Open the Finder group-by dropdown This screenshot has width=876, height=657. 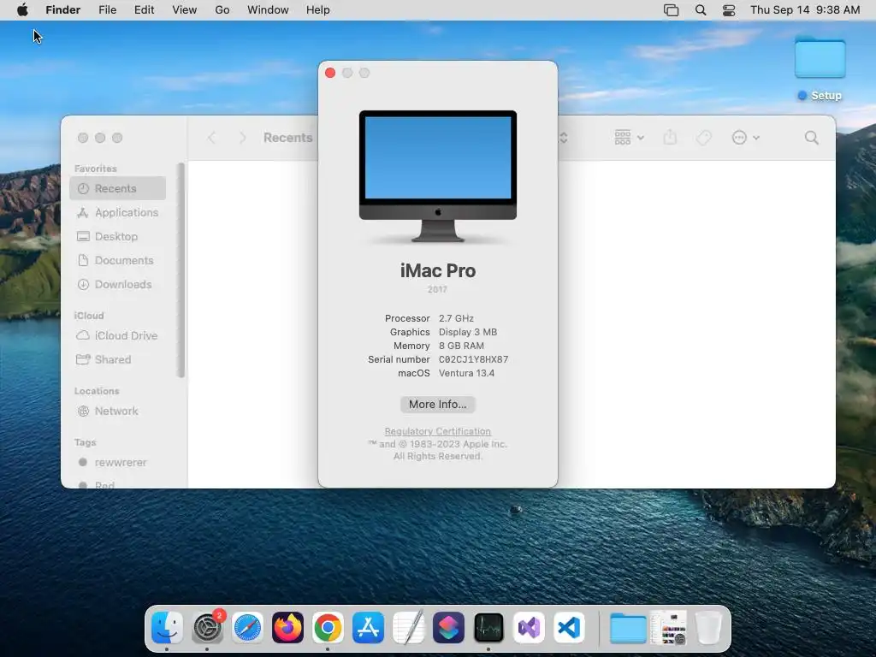tap(629, 138)
